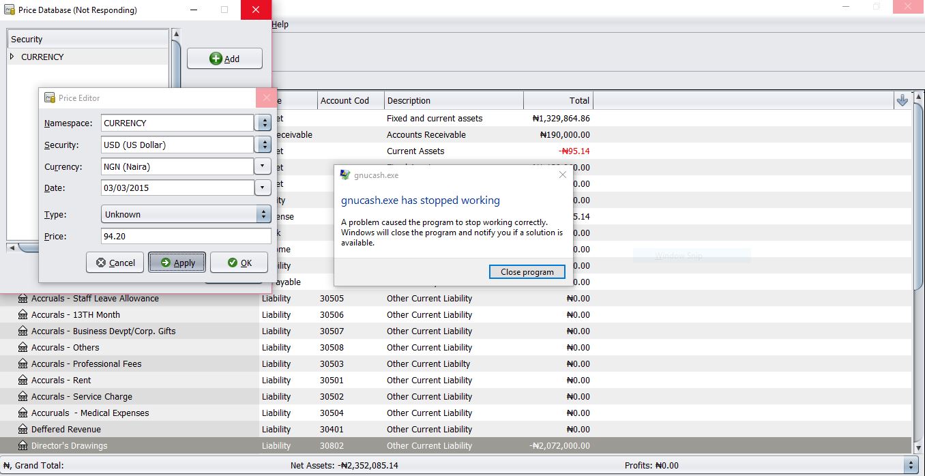Click bank icon beside Accruals - Rent
The height and width of the screenshot is (476, 925).
(23, 381)
